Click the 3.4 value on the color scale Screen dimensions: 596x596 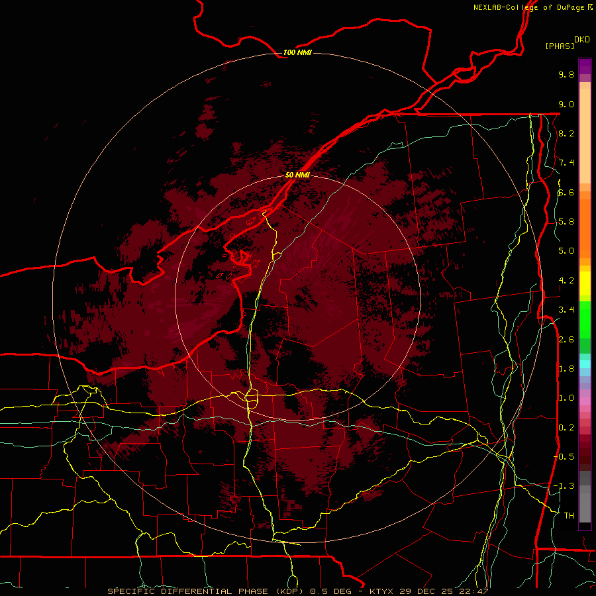click(x=566, y=310)
